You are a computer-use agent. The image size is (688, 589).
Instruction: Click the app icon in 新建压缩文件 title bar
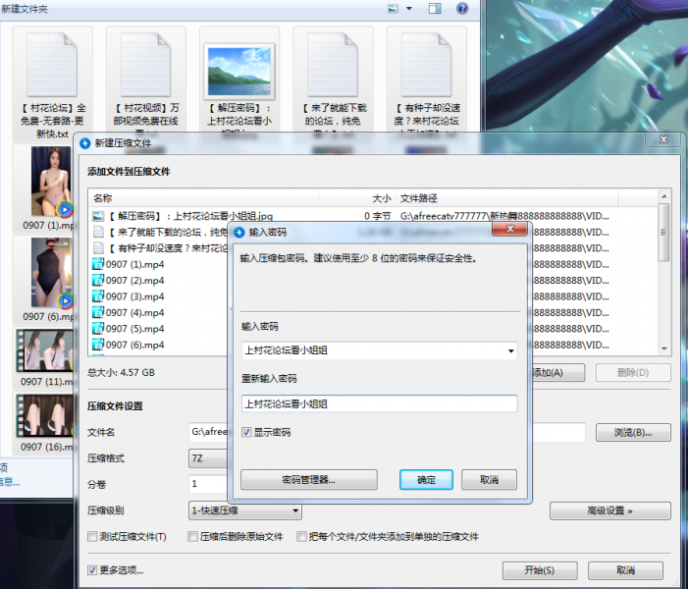84,142
